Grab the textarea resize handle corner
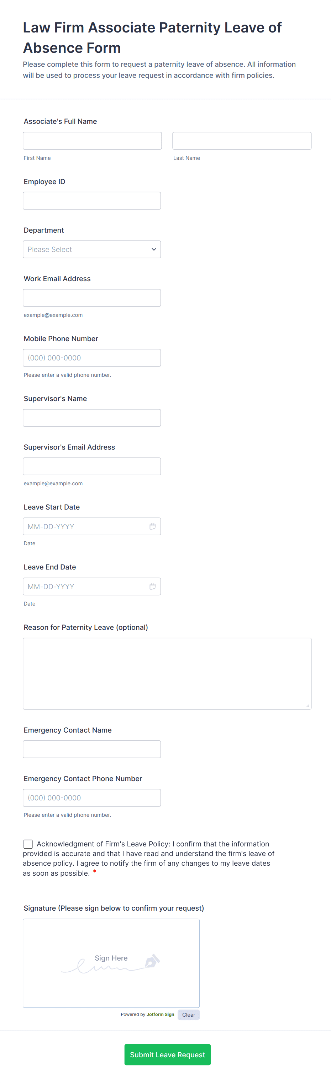 (x=308, y=706)
